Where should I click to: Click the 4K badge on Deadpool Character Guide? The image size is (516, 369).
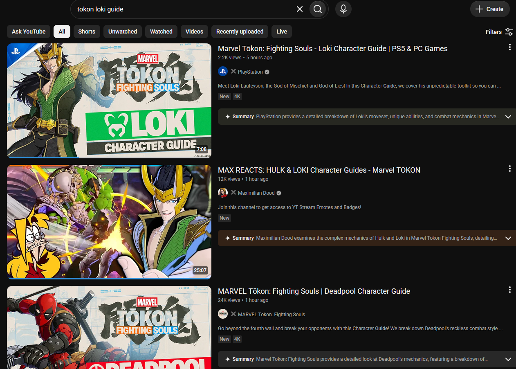click(x=237, y=339)
